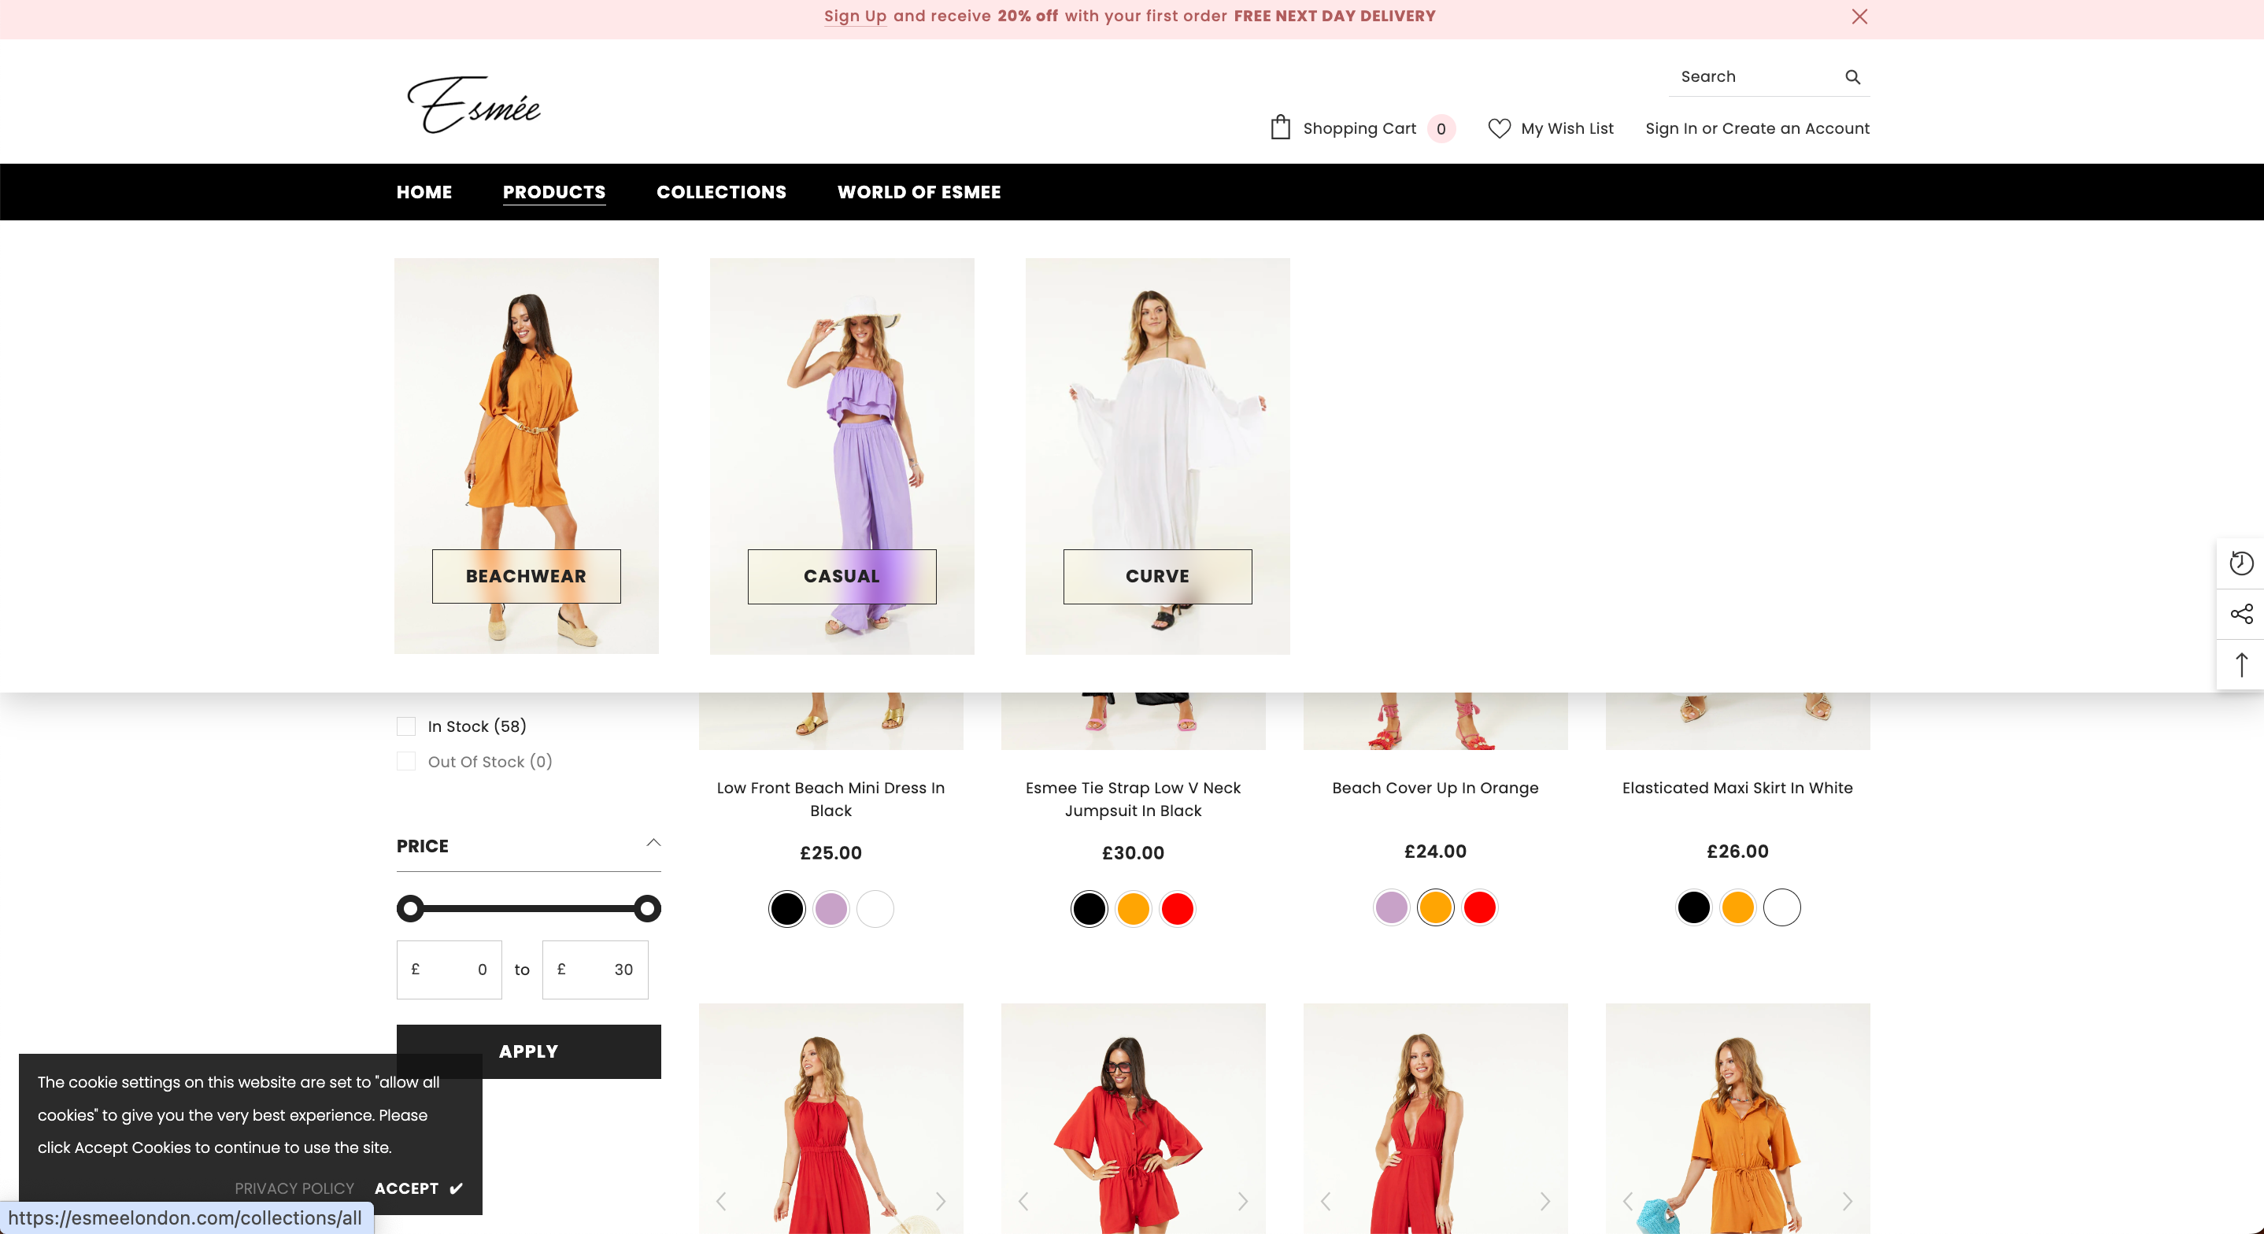2264x1234 pixels.
Task: Select white swatch for Elasticated Maxi Skirt
Action: pyautogui.click(x=1781, y=907)
